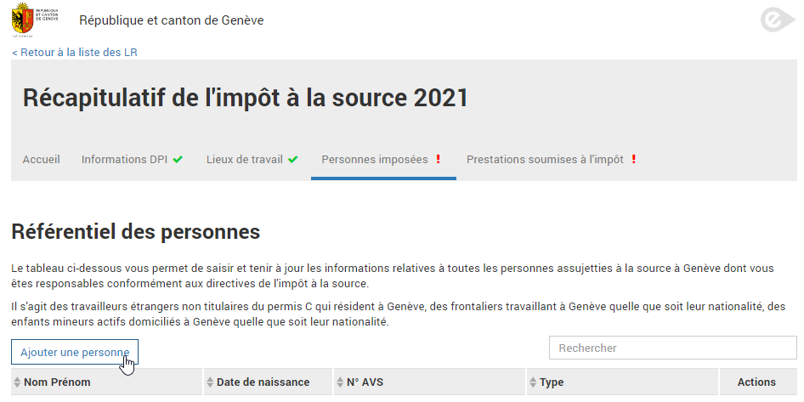This screenshot has height=402, width=804.
Task: Click the e-démarches logo at top right
Action: coord(778,21)
